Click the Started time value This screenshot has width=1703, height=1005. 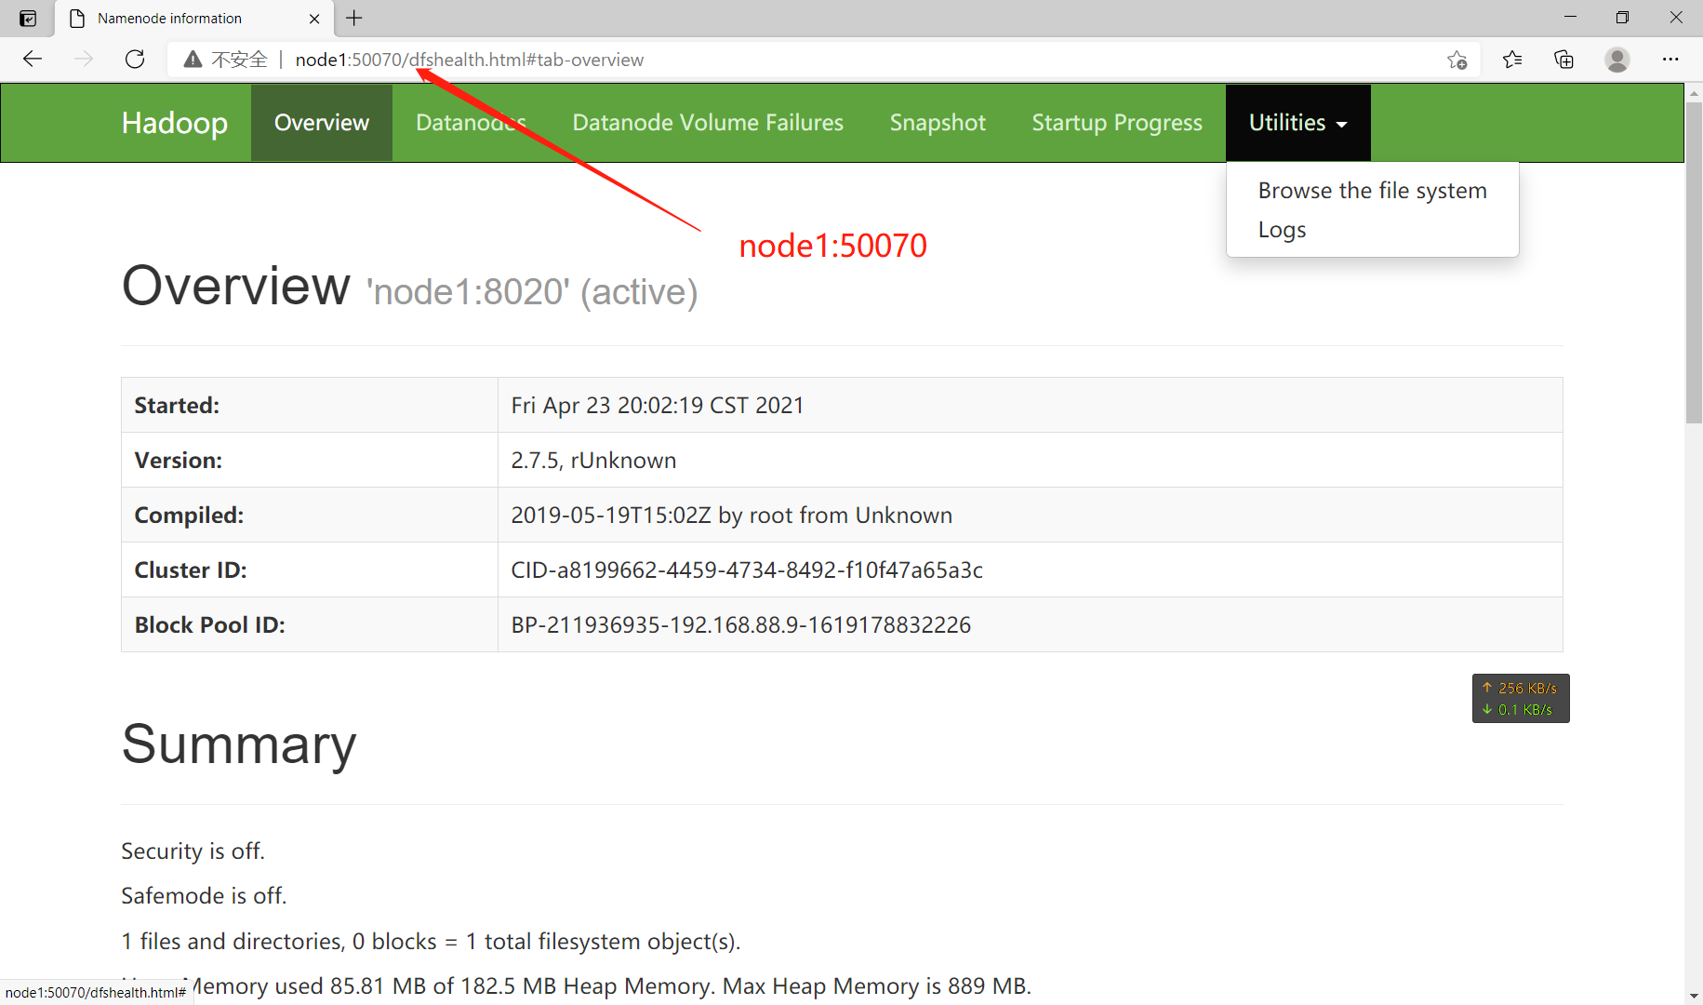point(658,405)
